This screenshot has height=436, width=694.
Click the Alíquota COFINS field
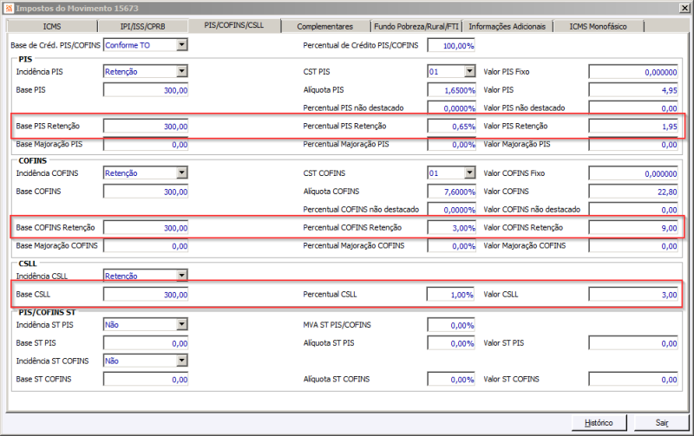451,192
